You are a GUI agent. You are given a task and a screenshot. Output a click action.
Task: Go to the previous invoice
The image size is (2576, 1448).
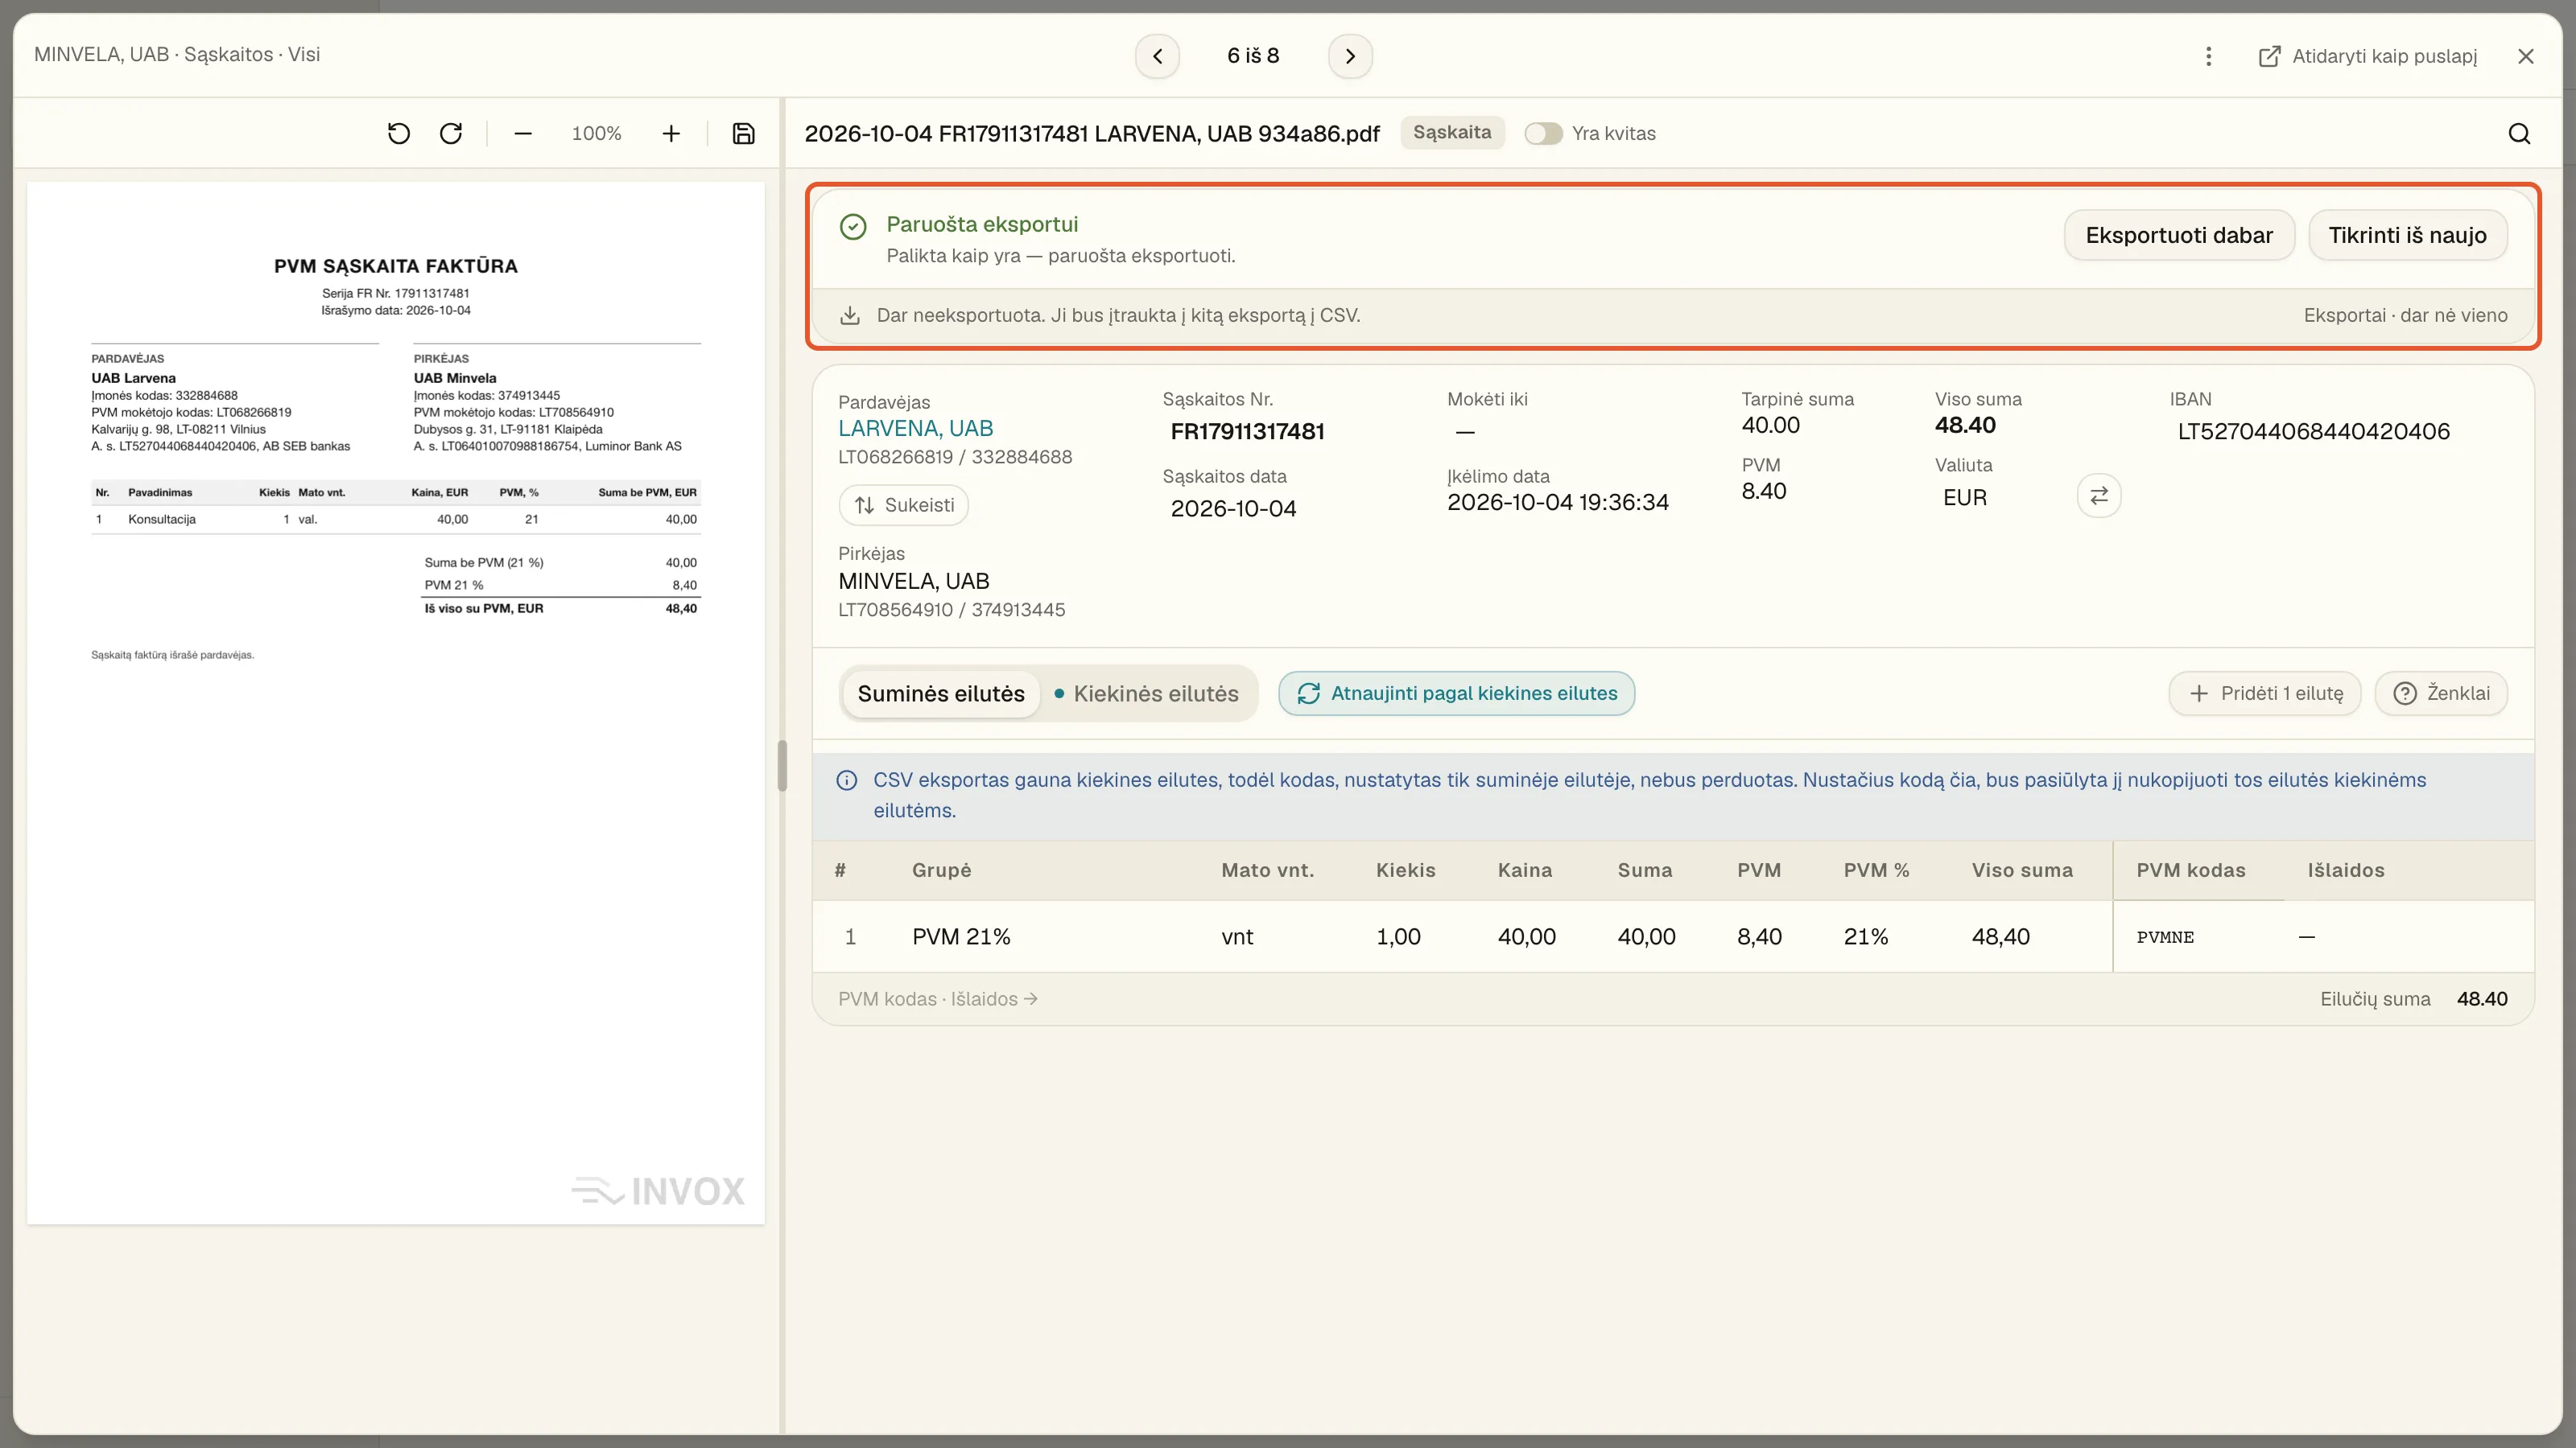(x=1157, y=56)
